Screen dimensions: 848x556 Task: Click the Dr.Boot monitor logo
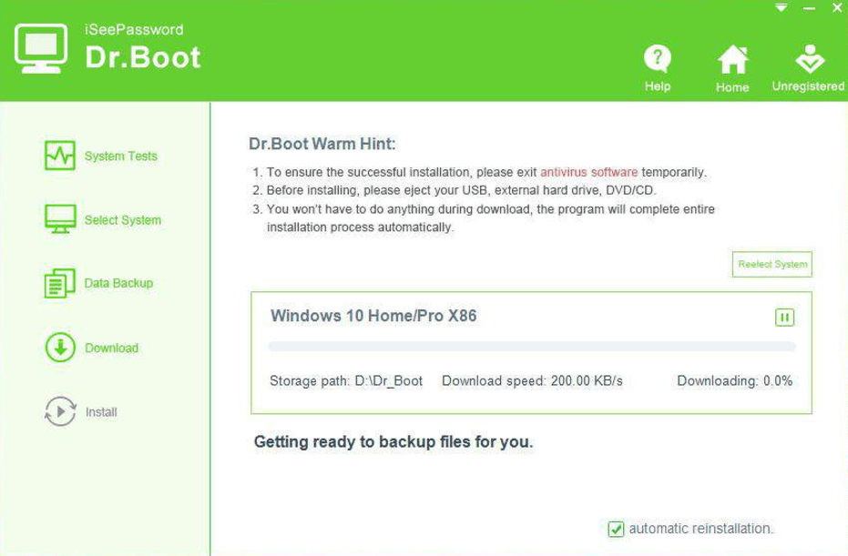click(x=41, y=48)
